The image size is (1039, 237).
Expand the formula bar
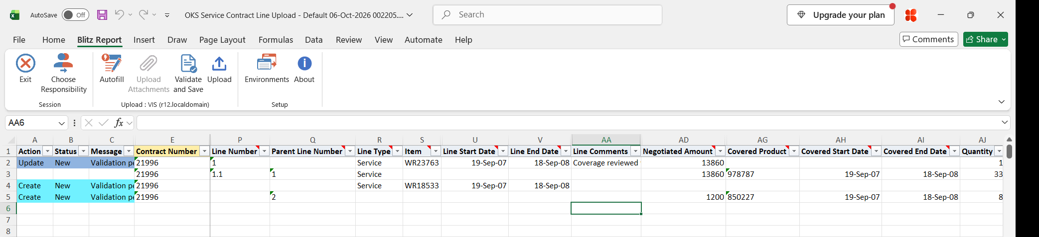tap(1005, 122)
